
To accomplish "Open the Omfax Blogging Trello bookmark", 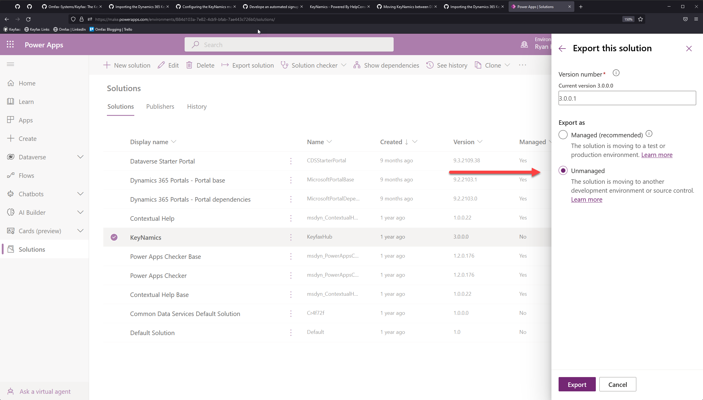I will coord(111,29).
